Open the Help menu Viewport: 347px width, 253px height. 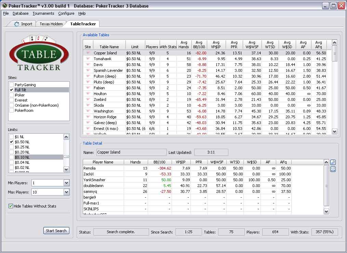point(82,13)
